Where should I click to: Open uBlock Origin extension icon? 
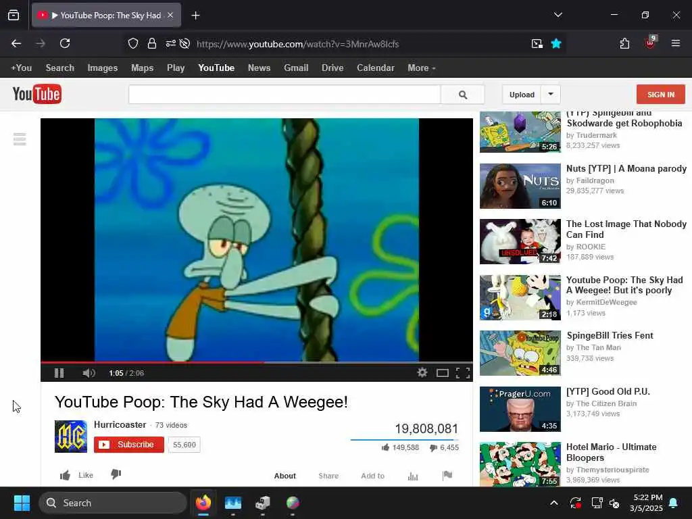point(651,43)
